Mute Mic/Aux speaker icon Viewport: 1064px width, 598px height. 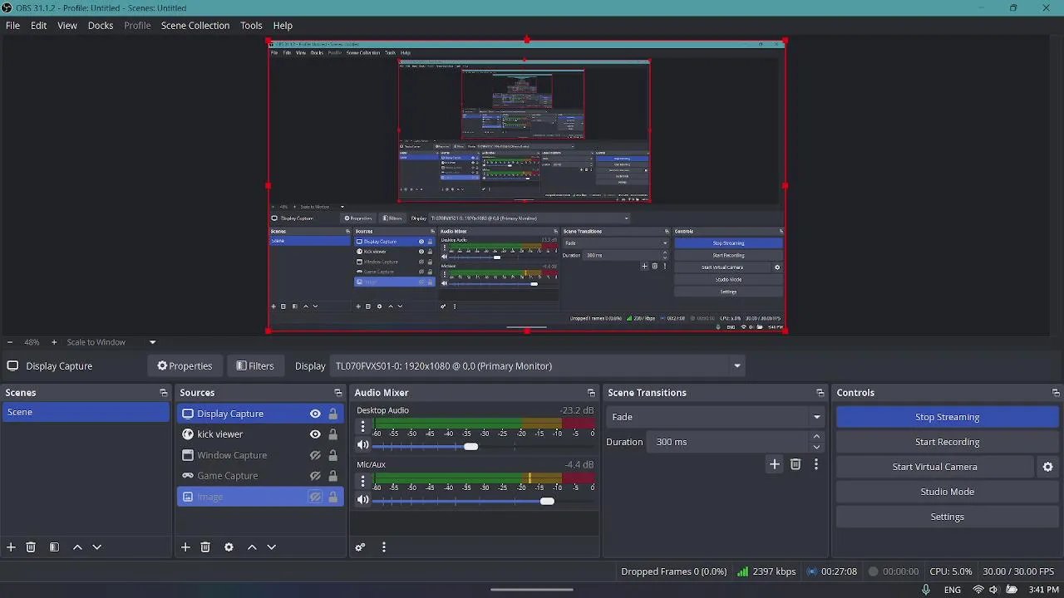[362, 500]
